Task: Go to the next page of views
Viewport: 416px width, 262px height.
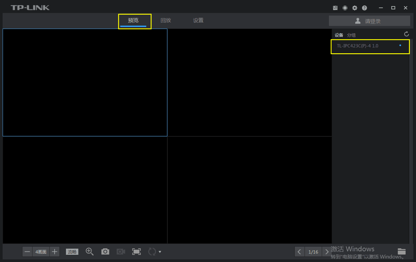Action: (x=327, y=251)
